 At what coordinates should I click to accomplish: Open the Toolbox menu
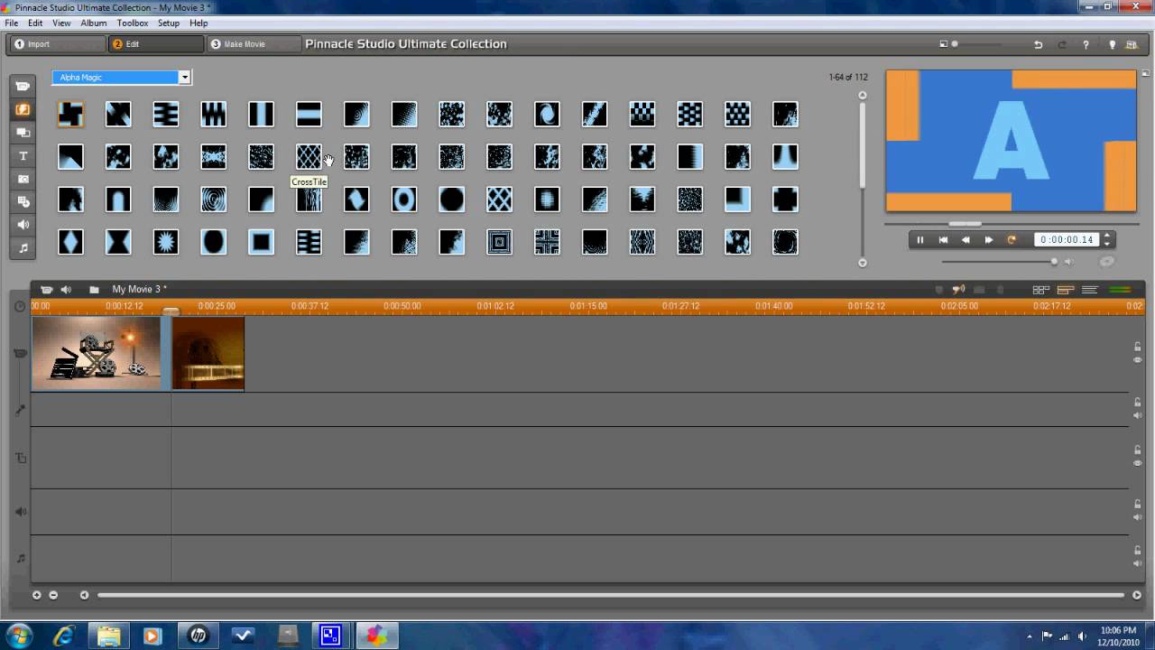point(133,23)
